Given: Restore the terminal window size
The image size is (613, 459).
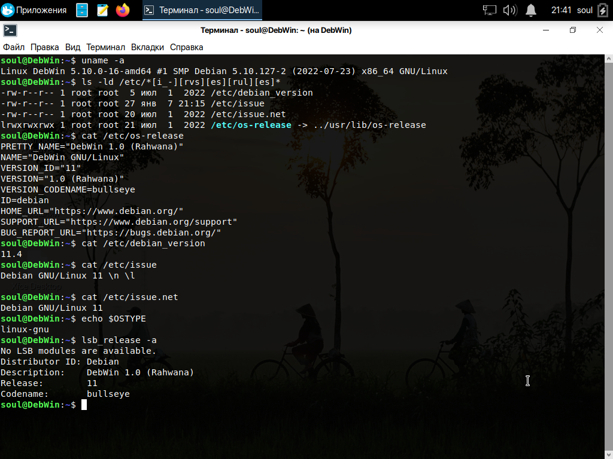Looking at the screenshot, I should coord(573,30).
